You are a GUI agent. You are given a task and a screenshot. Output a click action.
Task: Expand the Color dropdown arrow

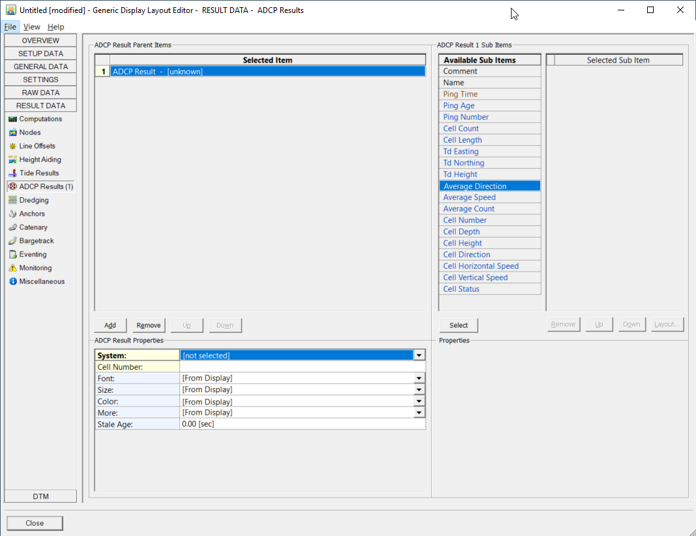(x=419, y=401)
